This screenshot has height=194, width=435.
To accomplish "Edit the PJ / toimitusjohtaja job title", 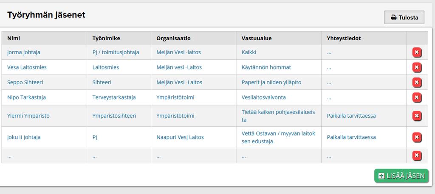I will tap(116, 52).
